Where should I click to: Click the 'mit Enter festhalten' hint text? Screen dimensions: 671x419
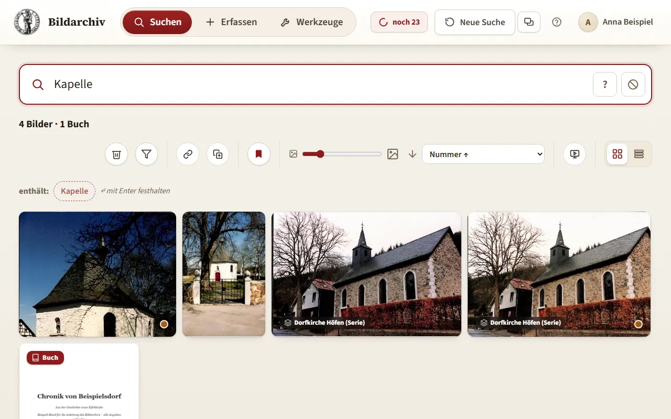tap(135, 191)
